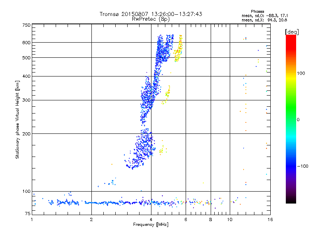Screen dimensions: 318x239
Task: Select the 'mean, sd,O: -88.3, 17.1' line
Action: (x=265, y=16)
